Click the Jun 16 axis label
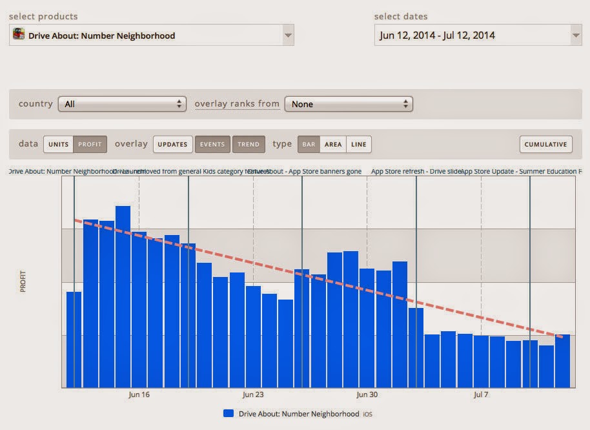 139,394
